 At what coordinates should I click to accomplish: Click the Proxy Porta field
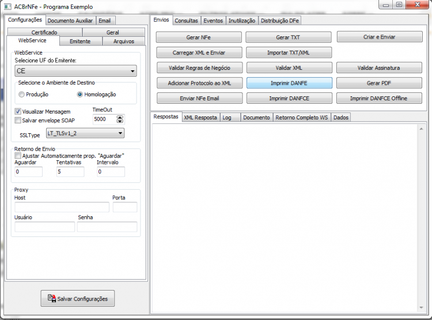pos(125,207)
